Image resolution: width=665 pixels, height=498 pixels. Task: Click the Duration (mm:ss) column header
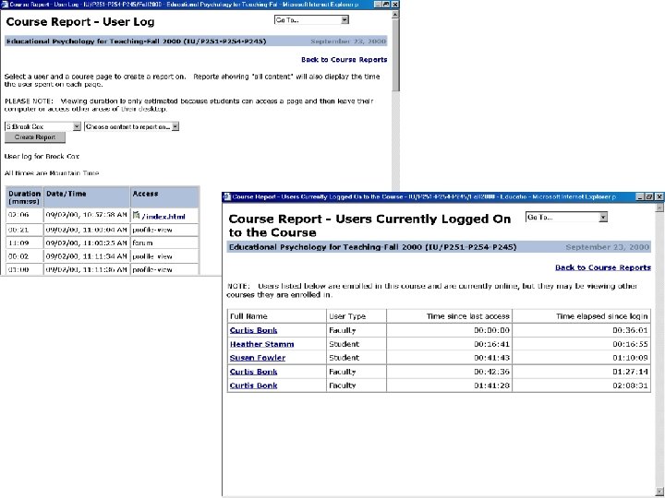25,197
